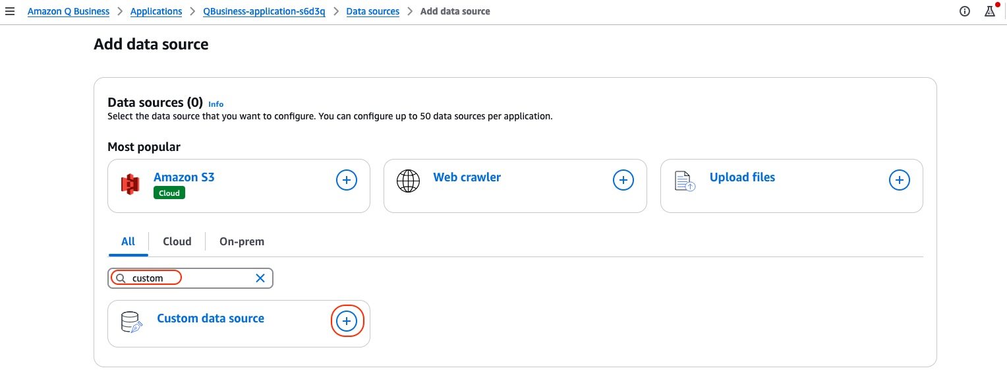Click the search magnifier icon in filter box
Screen dimensions: 1007x389
[x=121, y=278]
